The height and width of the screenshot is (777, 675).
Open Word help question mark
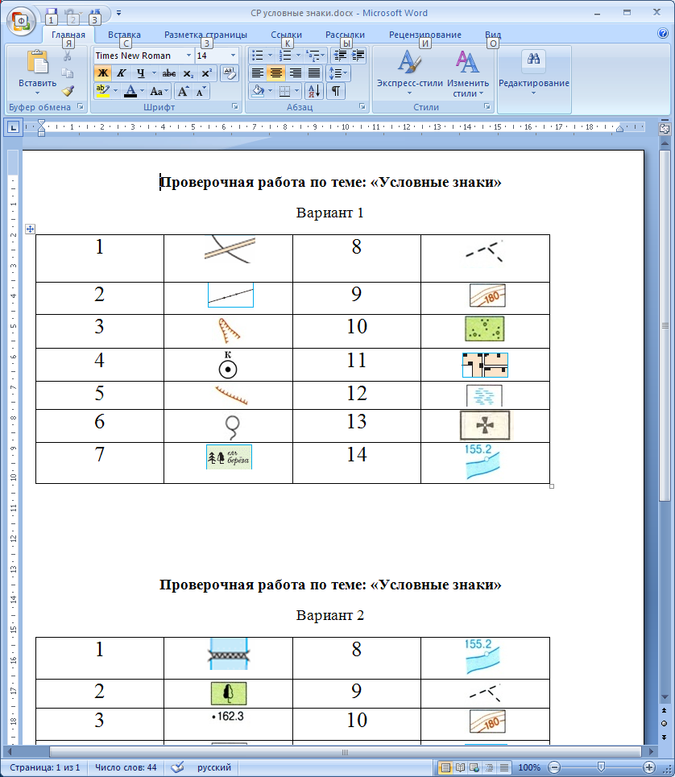pos(663,33)
